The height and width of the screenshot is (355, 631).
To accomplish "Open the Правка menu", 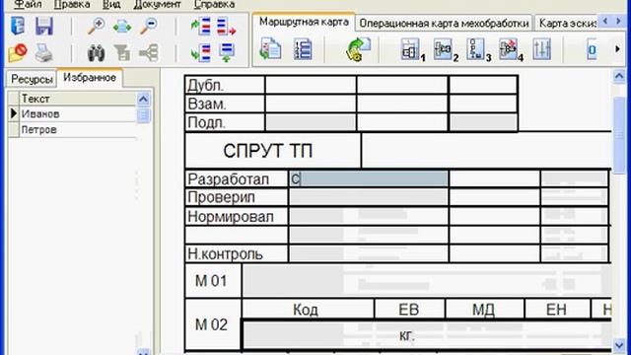I will (72, 4).
